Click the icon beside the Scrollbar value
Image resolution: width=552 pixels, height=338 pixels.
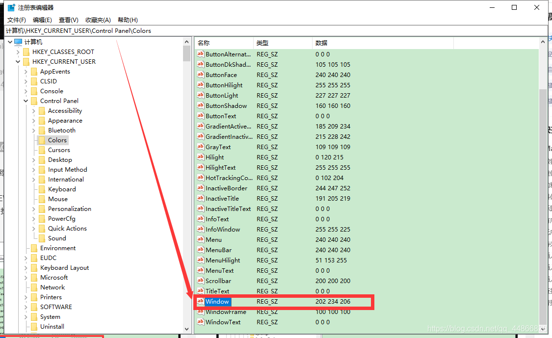click(x=200, y=281)
